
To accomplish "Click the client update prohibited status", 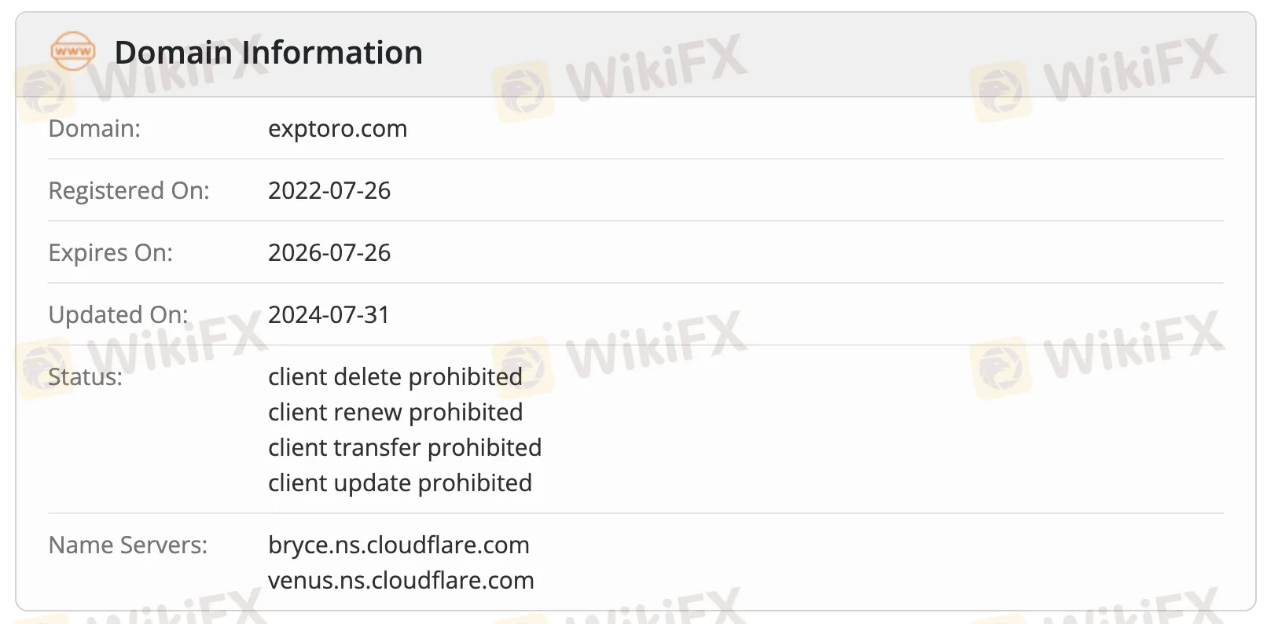I will (399, 483).
